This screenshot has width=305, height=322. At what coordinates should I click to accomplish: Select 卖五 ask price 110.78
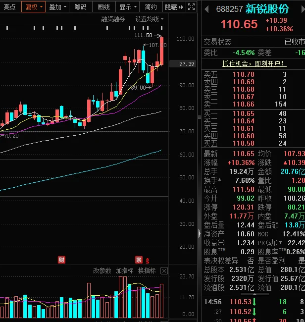point(244,74)
